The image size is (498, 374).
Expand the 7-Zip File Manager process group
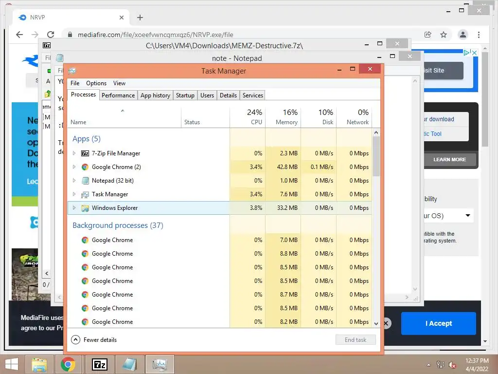[x=74, y=153]
